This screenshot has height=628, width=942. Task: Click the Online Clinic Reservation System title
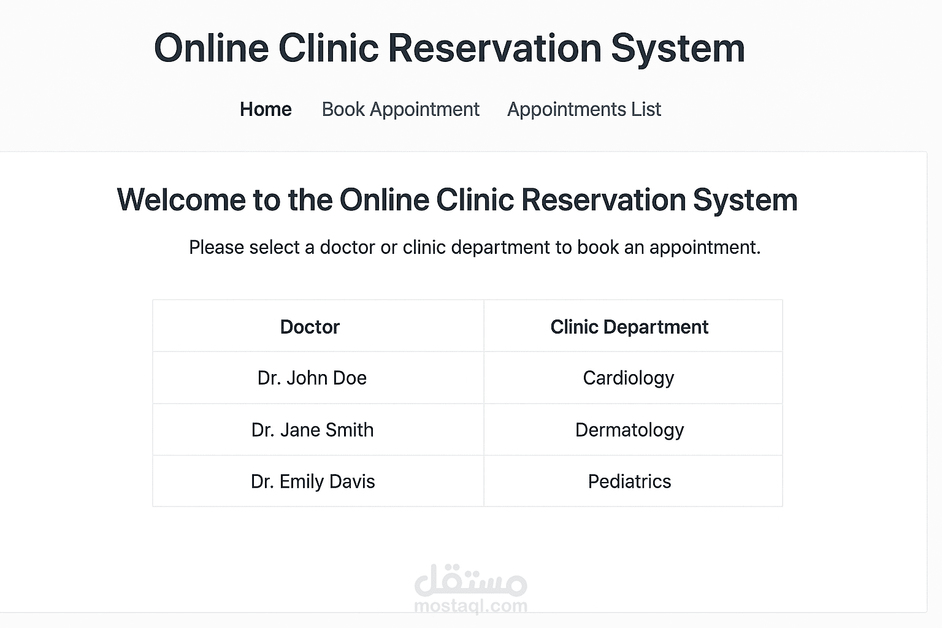(450, 48)
